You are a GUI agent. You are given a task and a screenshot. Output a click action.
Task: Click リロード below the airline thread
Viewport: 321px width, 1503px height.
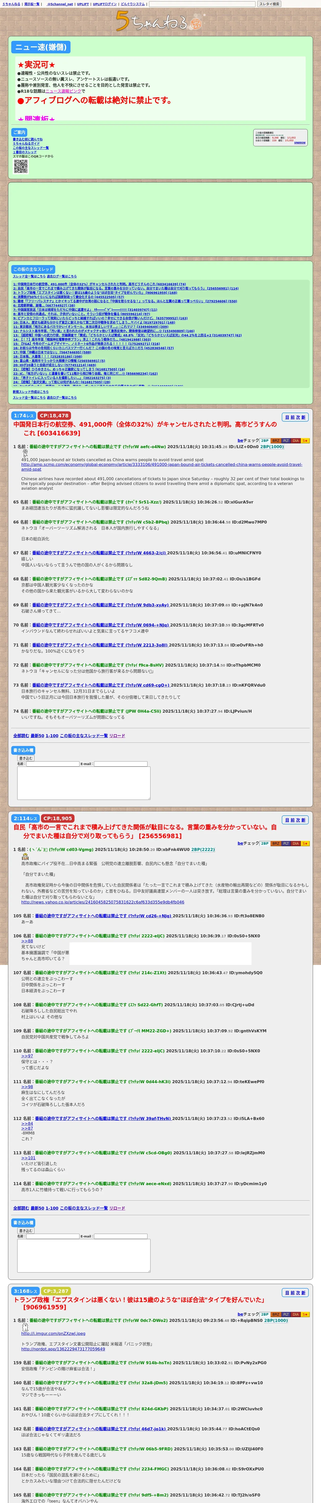point(117,736)
